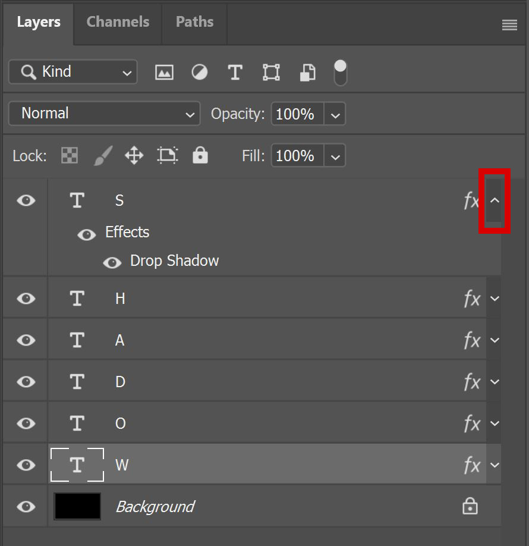Hide the Drop Shadow effect
Viewport: 529px width, 546px height.
(x=112, y=262)
